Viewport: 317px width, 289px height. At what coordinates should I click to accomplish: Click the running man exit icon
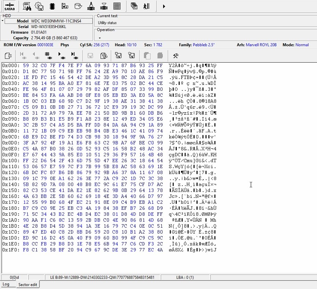(x=147, y=6)
